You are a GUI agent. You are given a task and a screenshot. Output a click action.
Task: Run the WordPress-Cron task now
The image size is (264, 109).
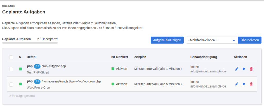click(244, 84)
